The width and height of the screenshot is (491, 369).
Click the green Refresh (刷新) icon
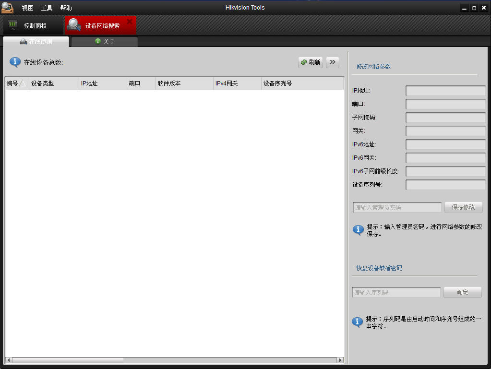click(x=304, y=62)
